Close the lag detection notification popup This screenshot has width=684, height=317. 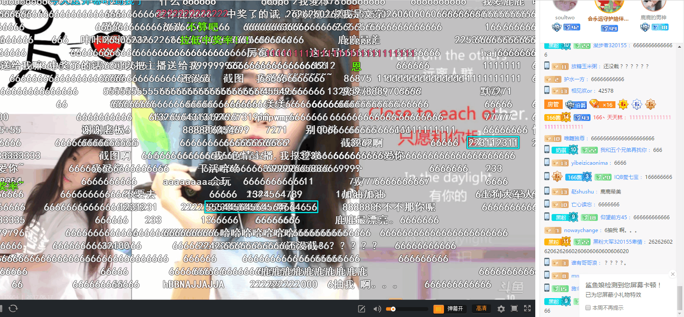pos(672,274)
